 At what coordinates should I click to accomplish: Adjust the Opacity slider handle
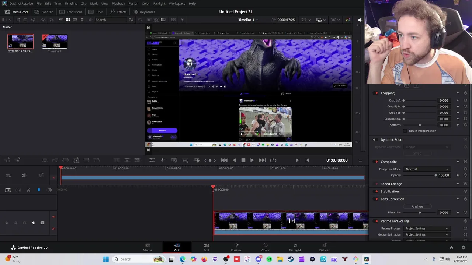[x=435, y=176]
